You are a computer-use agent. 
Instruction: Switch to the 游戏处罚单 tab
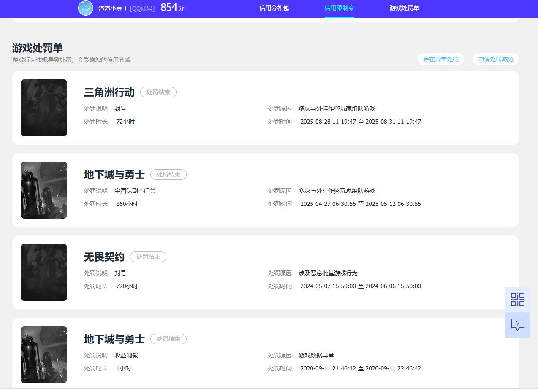pyautogui.click(x=404, y=8)
